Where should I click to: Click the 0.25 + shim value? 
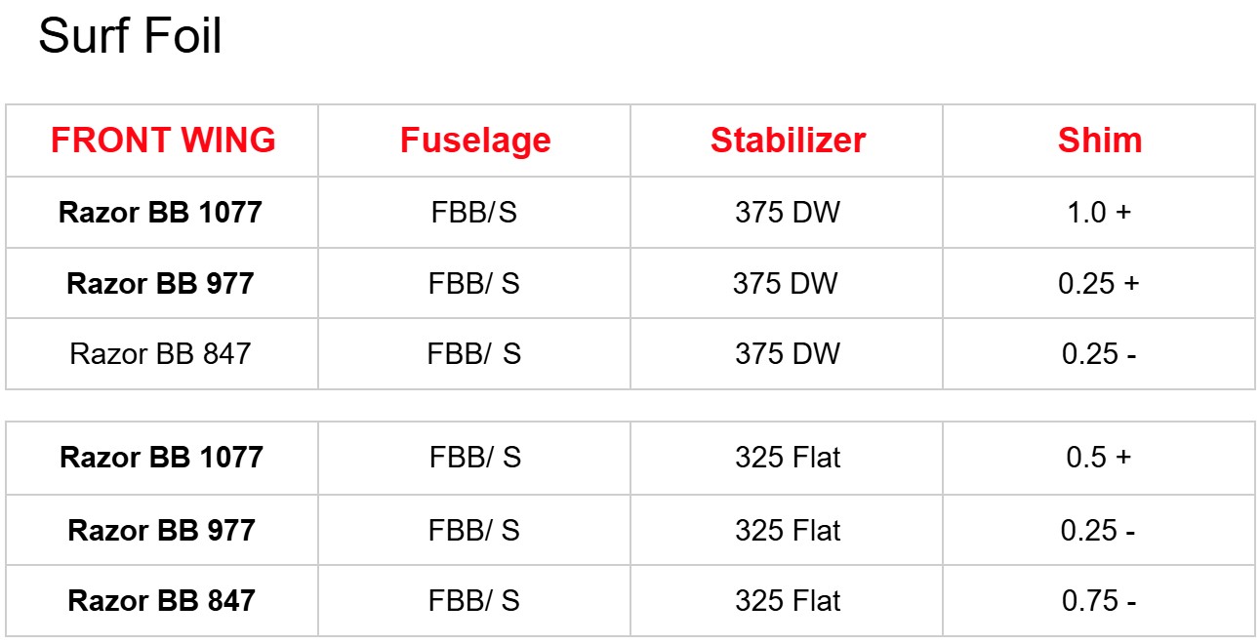click(1099, 284)
